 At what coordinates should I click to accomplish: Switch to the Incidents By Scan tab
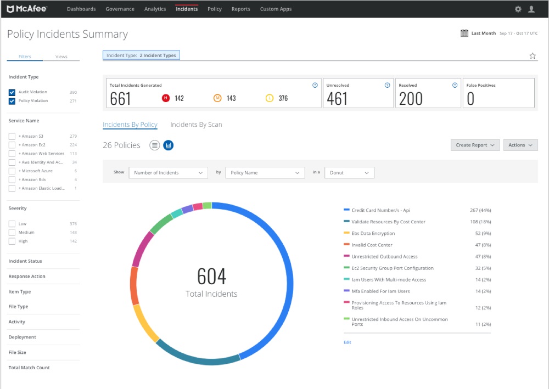196,125
